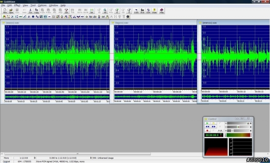Open the CDX CD reader button

pos(148,11)
